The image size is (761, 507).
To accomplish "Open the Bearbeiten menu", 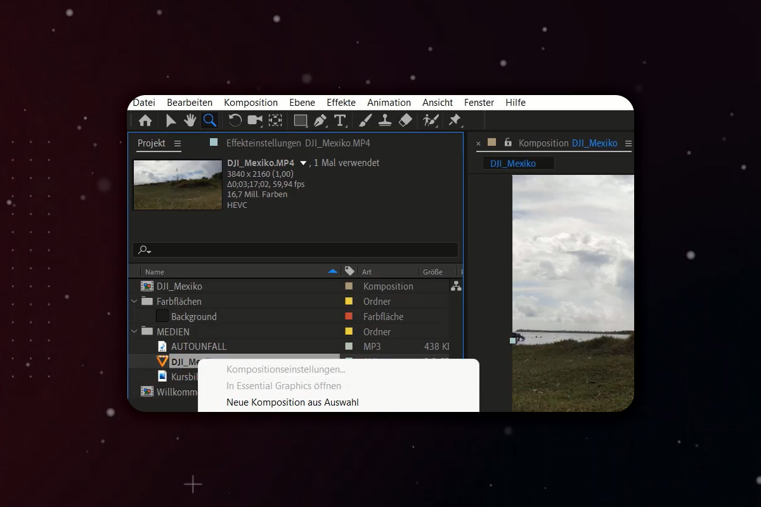I will point(190,103).
